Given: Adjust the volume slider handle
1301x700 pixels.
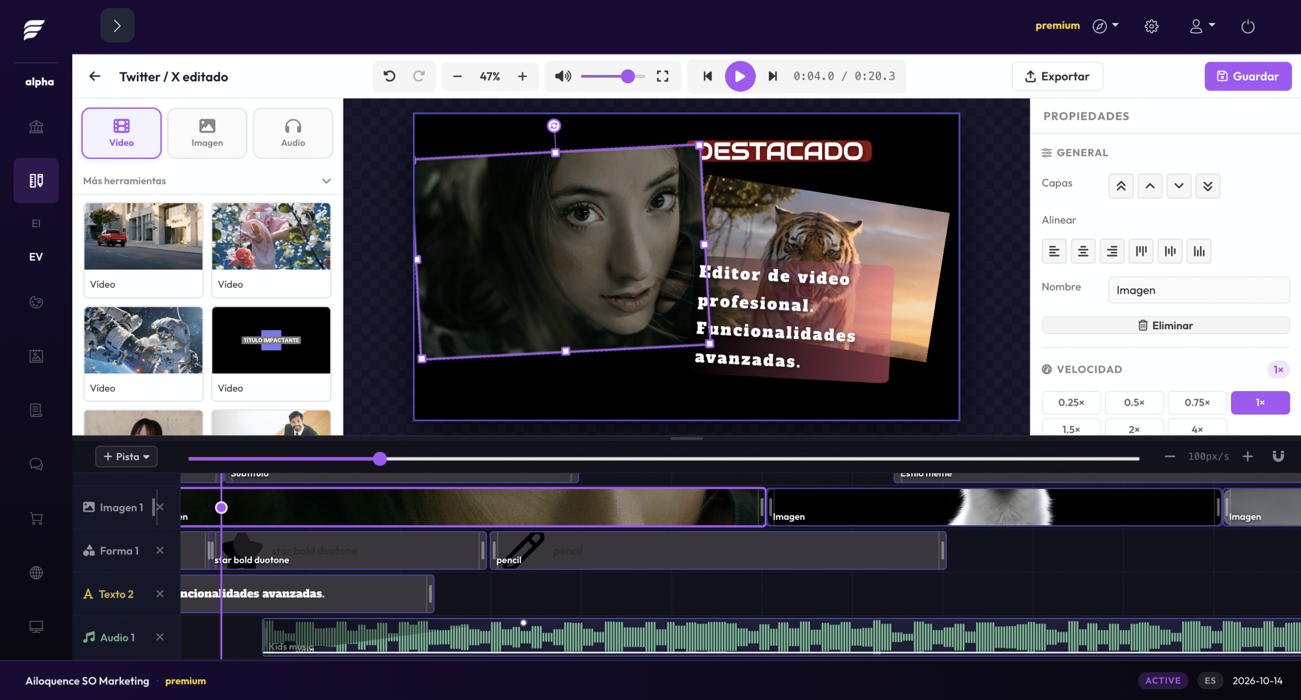Looking at the screenshot, I should pos(628,76).
